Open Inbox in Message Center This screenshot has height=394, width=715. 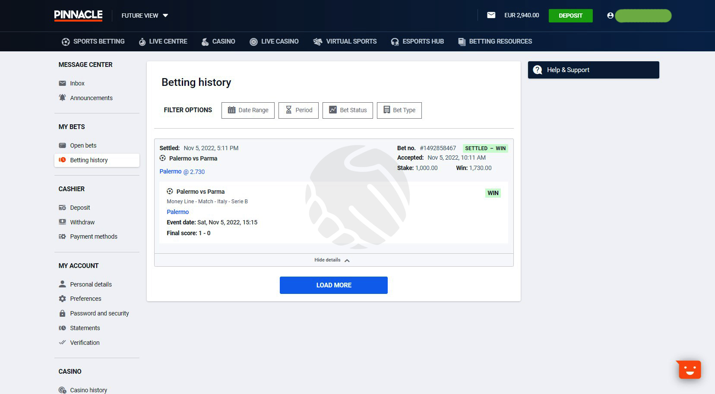click(77, 83)
